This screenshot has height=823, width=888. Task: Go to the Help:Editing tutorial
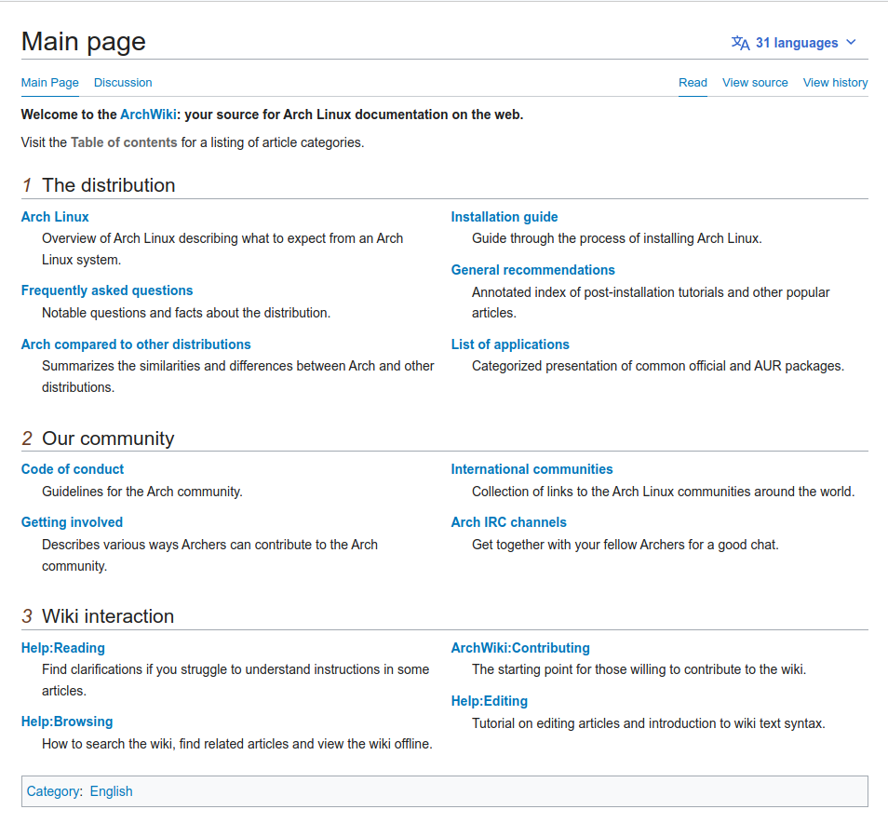pyautogui.click(x=489, y=701)
